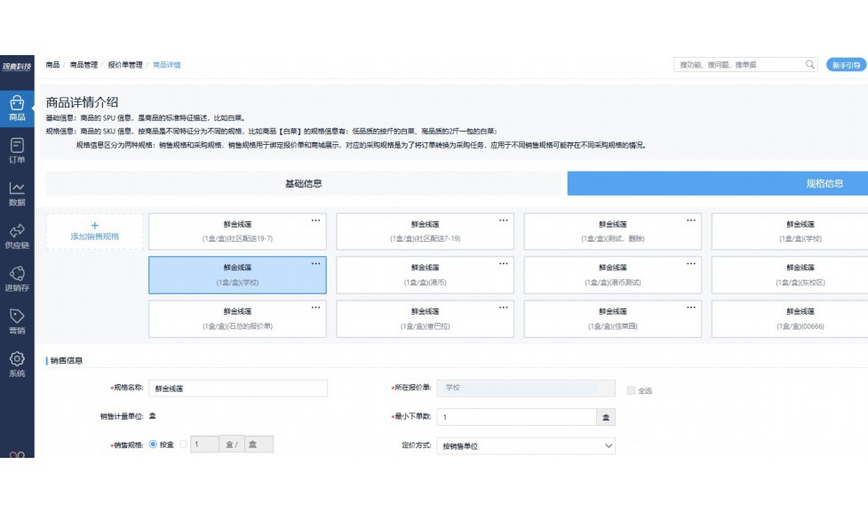
Task: Switch to the 基础信息 tab
Action: click(304, 182)
